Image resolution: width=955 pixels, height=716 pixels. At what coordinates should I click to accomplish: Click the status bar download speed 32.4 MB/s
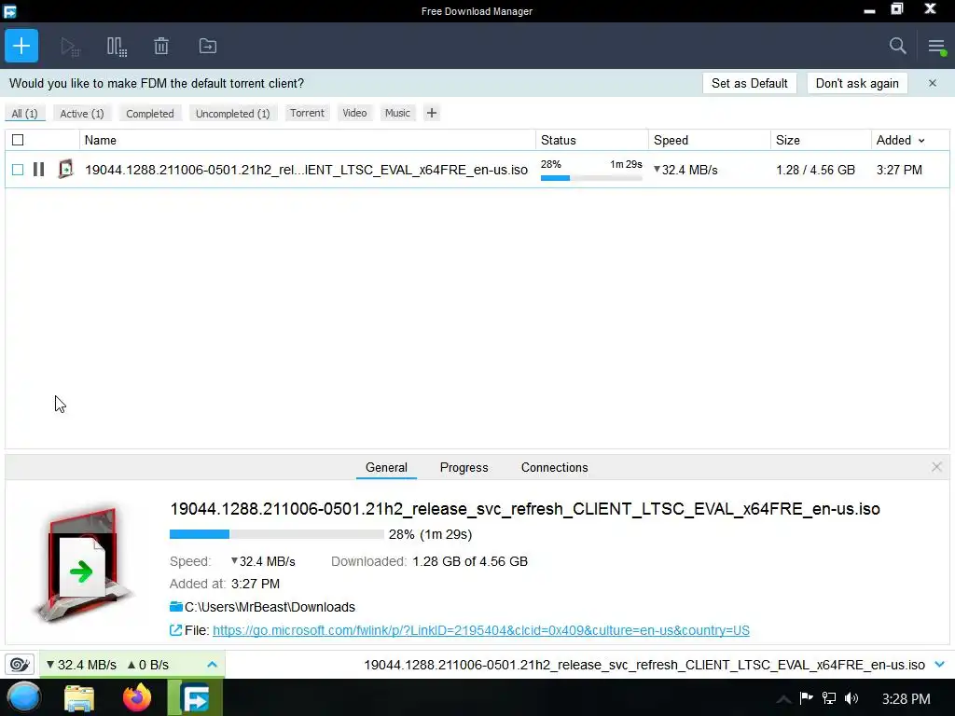point(81,664)
